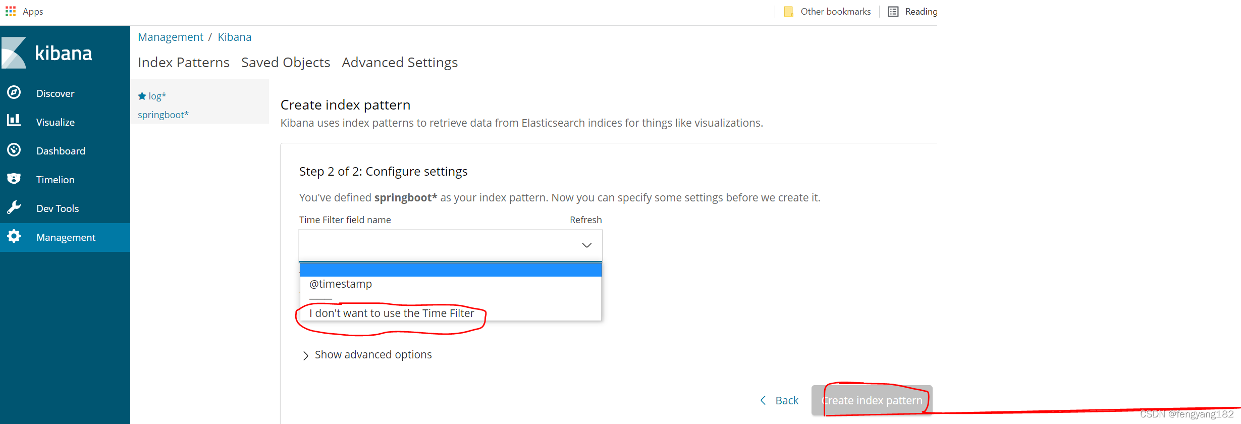The height and width of the screenshot is (424, 1241).
Task: Go Back to previous step
Action: (779, 400)
